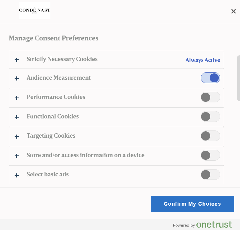Click the Strictly Necessary Cookies heading
240x230 pixels.
62,59
